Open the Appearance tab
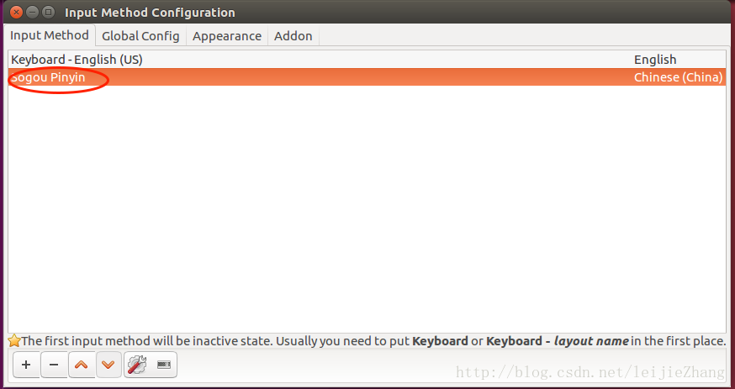 (x=227, y=36)
